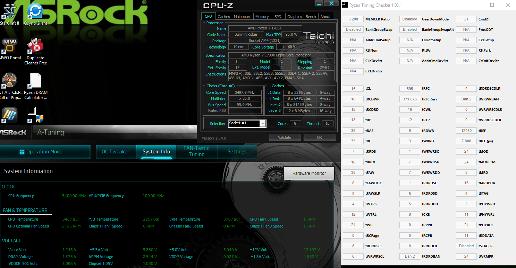Open the Graphics tab in CPU-Z
Screen dimensions: 516x268
tap(295, 17)
